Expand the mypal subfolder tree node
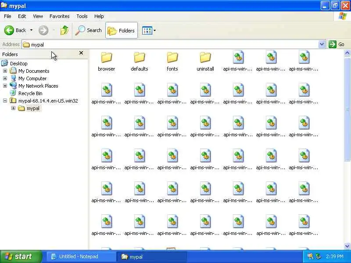 point(13,108)
